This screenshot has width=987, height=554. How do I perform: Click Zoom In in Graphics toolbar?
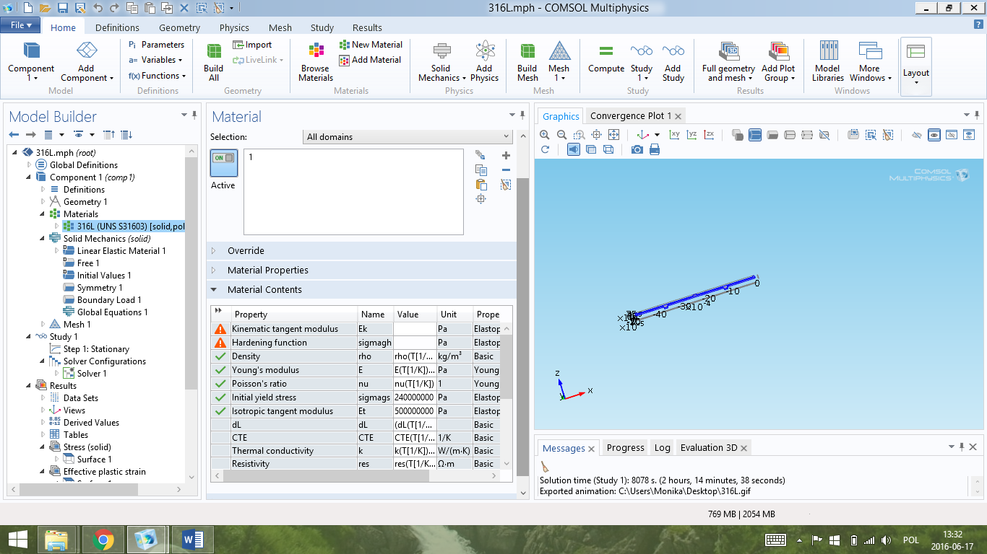tap(544, 135)
